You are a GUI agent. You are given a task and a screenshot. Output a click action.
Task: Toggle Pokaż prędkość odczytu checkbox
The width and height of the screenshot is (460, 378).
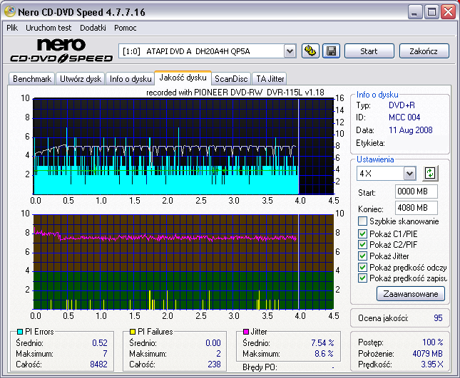(362, 268)
